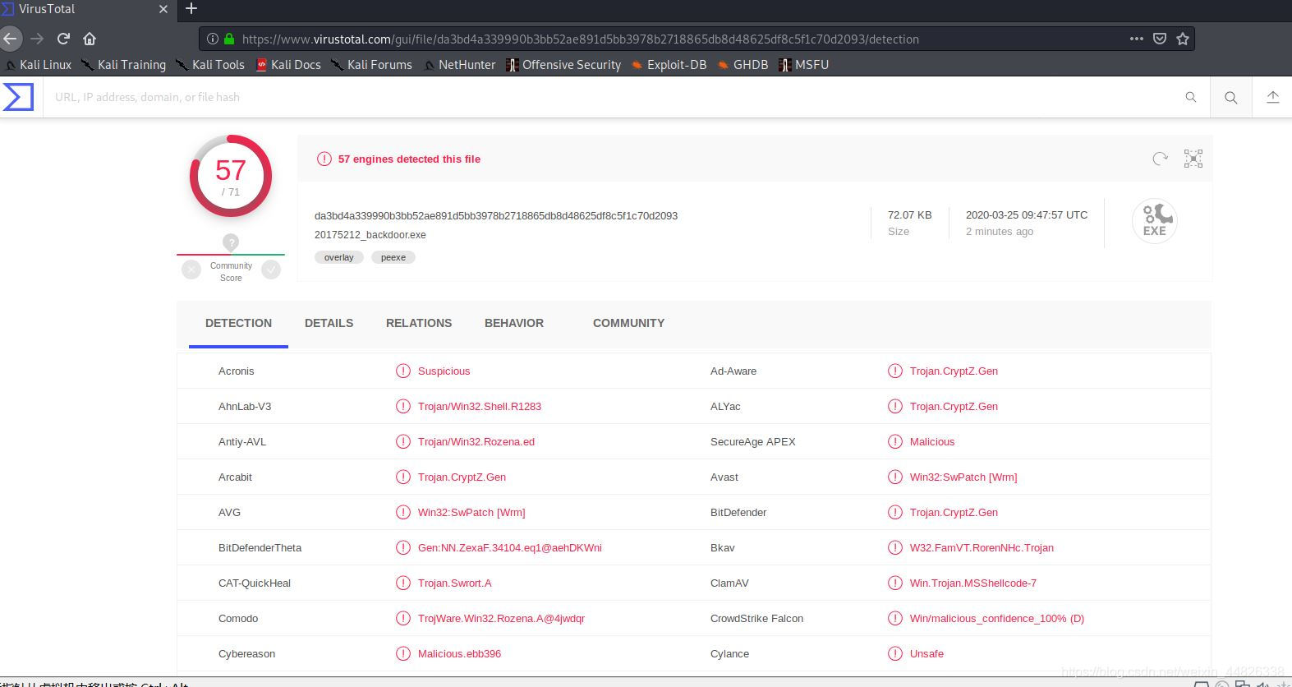The height and width of the screenshot is (687, 1292).
Task: Open Kali Tools bookmark
Action: [x=209, y=65]
